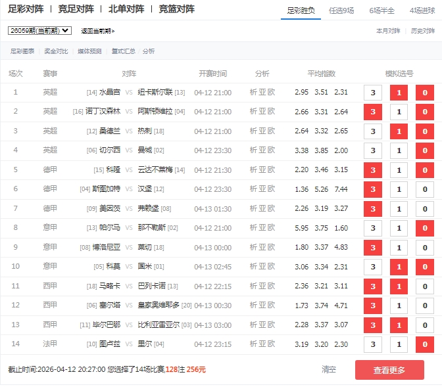Open the 历史对阵 link
This screenshot has width=442, height=387.
pos(423,30)
